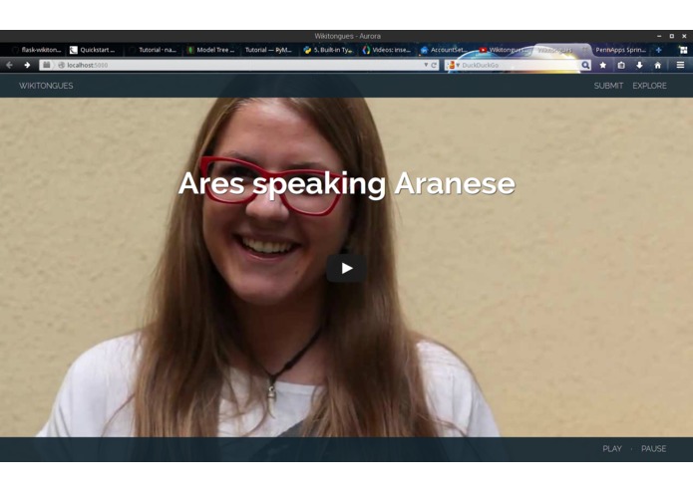Screen dimensions: 693x492
Task: Click PAUSE in the bottom bar
Action: [654, 449]
